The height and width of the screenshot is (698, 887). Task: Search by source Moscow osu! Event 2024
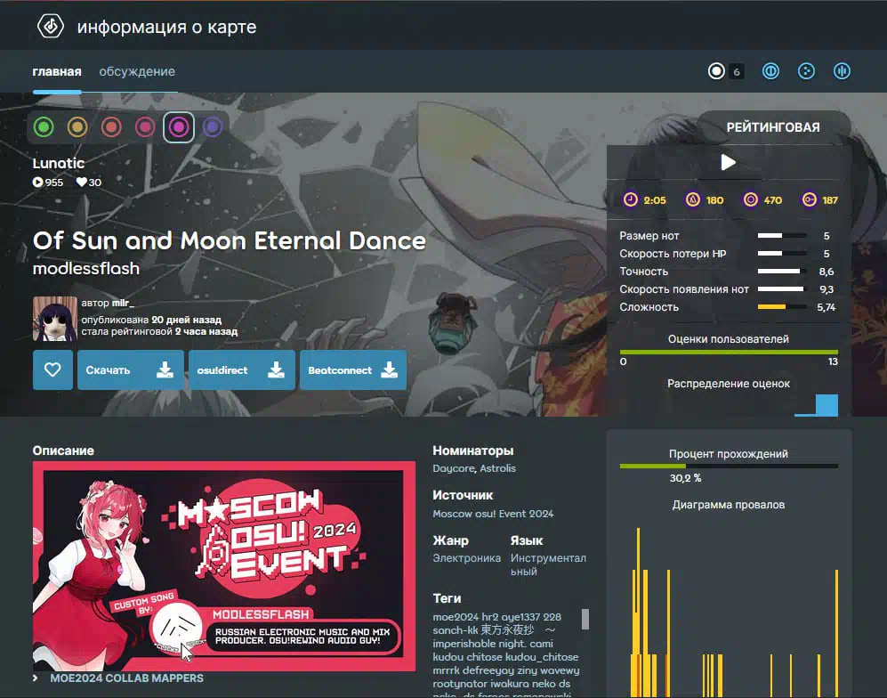click(493, 514)
